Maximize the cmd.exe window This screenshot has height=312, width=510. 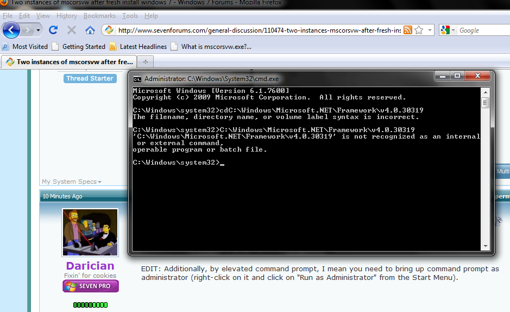point(457,76)
